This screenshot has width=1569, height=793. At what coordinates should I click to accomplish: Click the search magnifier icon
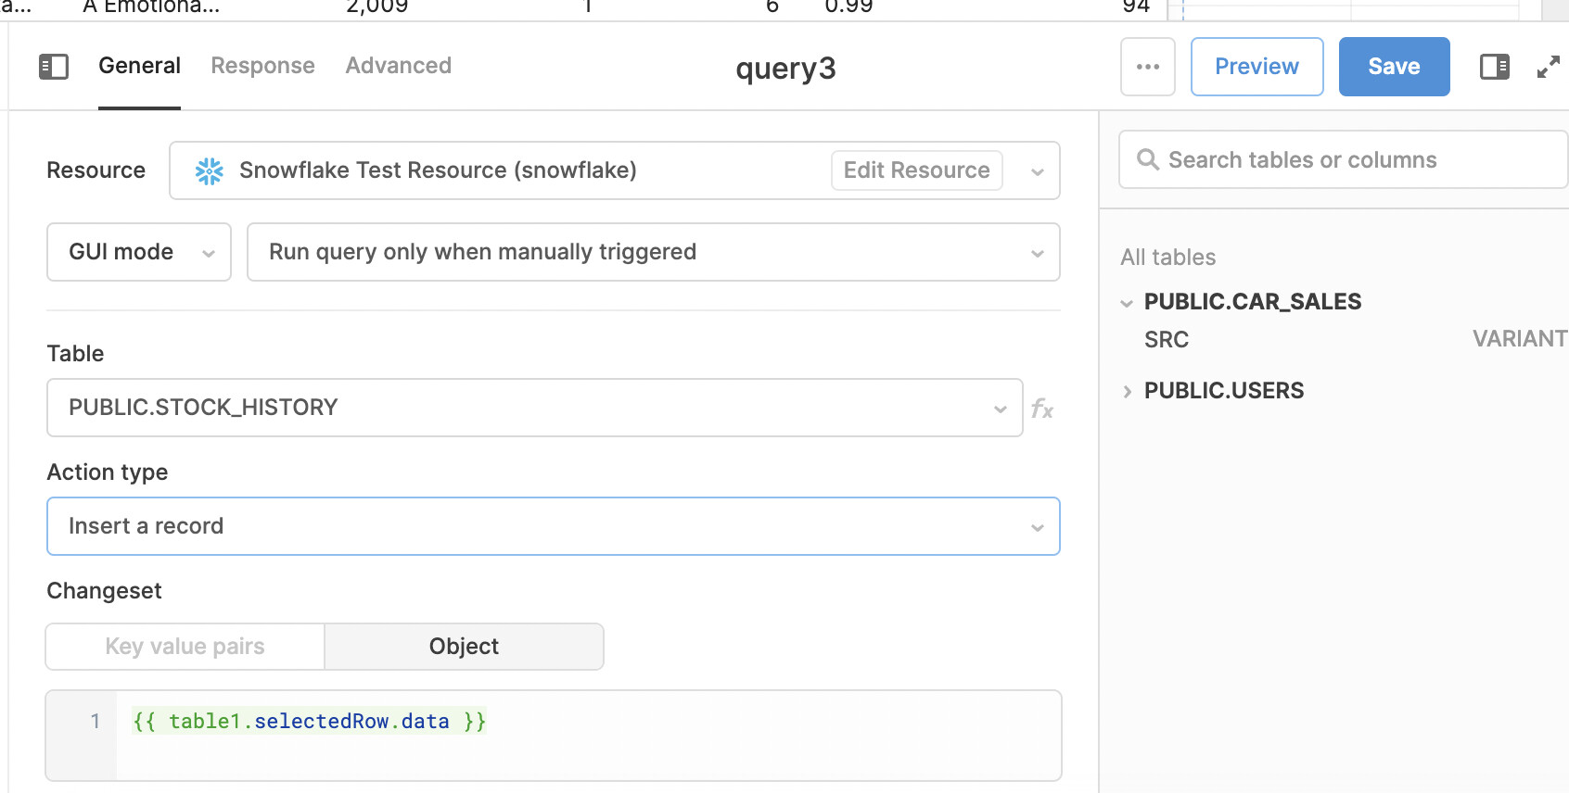pyautogui.click(x=1147, y=160)
